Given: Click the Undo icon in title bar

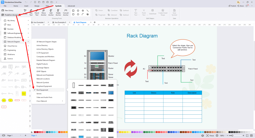Looking at the screenshot, I should pyautogui.click(x=26, y=2).
